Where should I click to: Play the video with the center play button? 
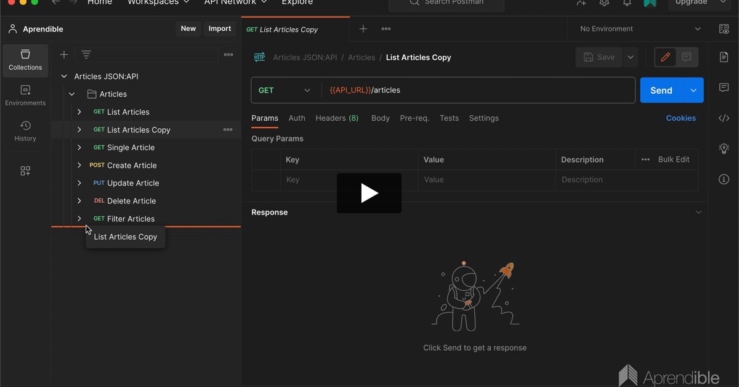click(x=369, y=193)
